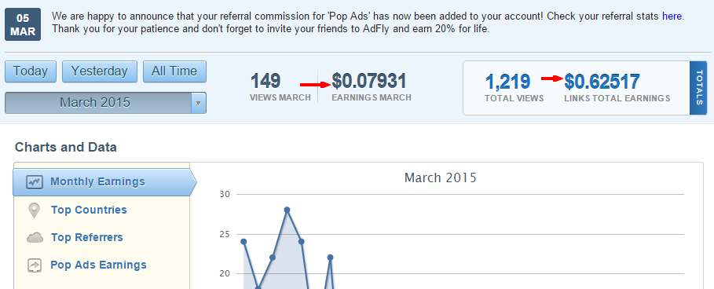Screen dimensions: 714x289
Task: Click the 'March 2015' chart title
Action: (x=441, y=177)
